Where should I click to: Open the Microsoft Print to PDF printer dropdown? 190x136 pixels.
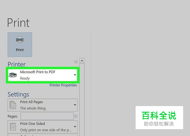(43, 75)
